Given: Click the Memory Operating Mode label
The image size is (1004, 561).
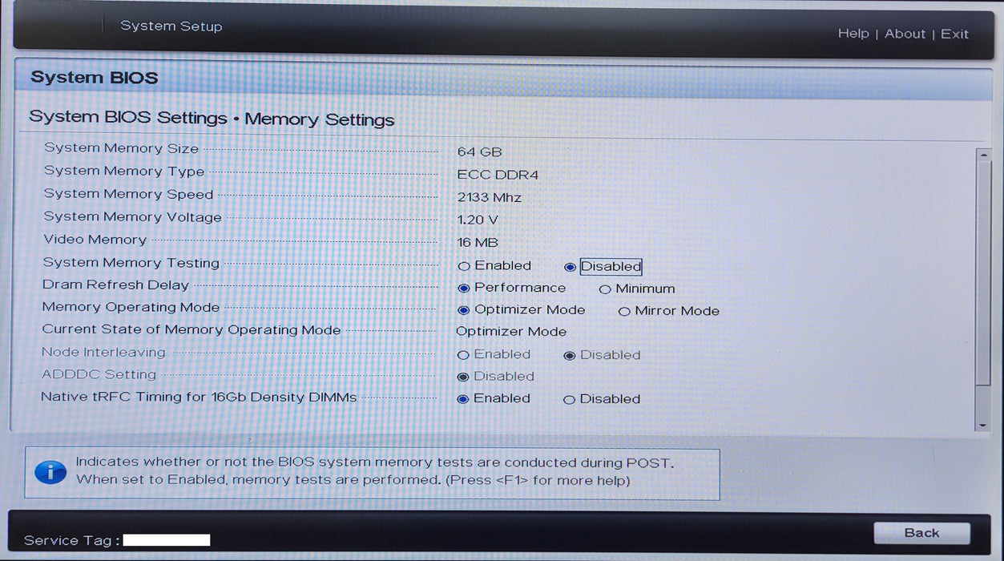Looking at the screenshot, I should click(131, 307).
